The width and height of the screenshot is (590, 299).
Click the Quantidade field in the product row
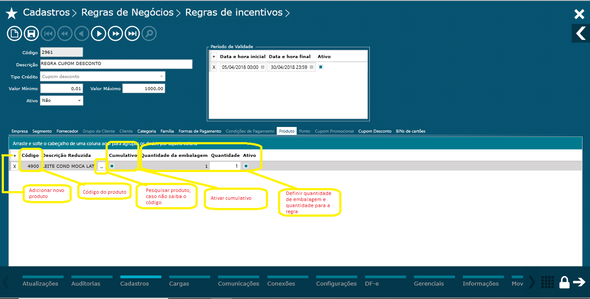225,166
